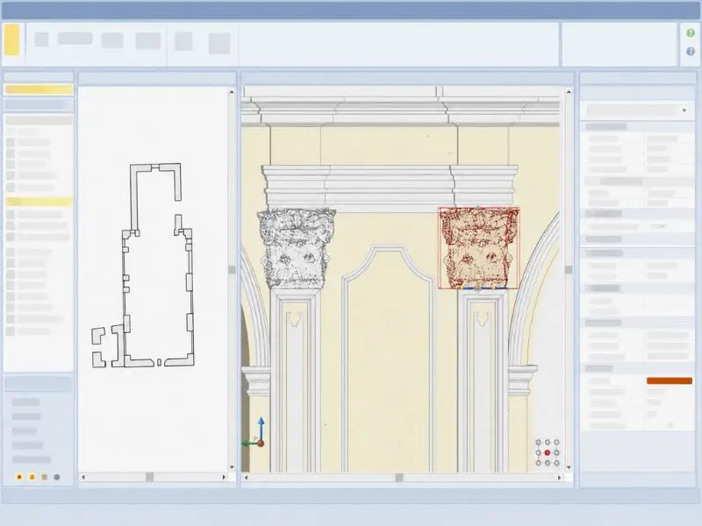Click the 3D view's horizontal scroll-left arrow

(246, 478)
